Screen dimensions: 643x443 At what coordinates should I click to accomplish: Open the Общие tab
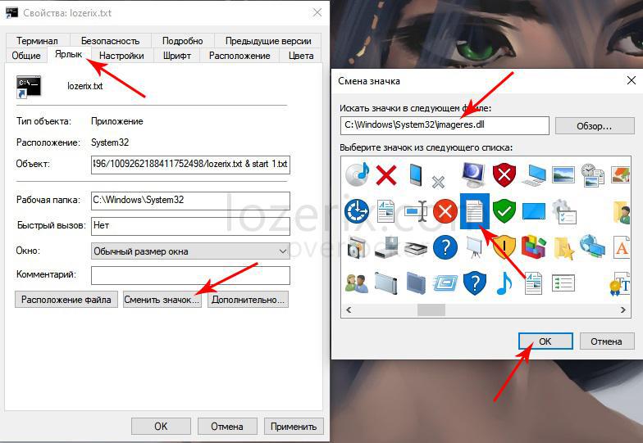click(x=26, y=56)
